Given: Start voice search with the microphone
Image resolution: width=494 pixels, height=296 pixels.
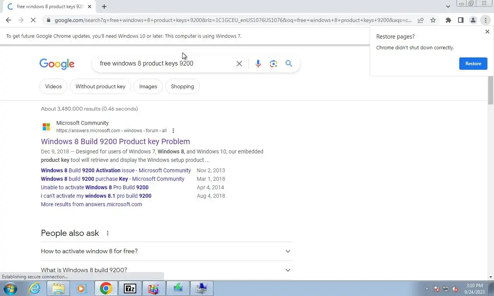Looking at the screenshot, I should coord(258,64).
